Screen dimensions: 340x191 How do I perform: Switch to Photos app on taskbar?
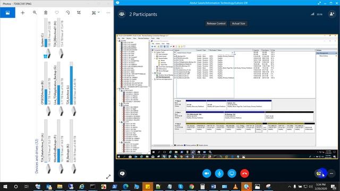coord(257,186)
